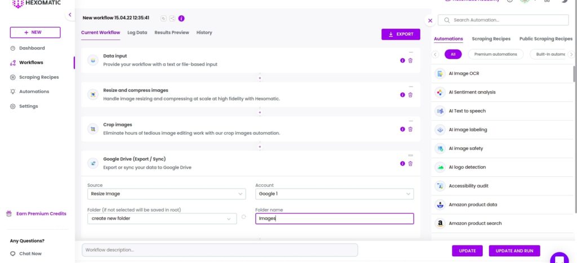Click Chat Now in the sidebar
This screenshot has width=577, height=263.
point(30,254)
